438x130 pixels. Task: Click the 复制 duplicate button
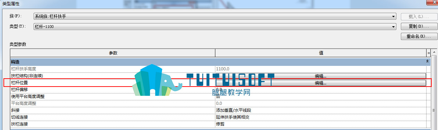click(416, 26)
